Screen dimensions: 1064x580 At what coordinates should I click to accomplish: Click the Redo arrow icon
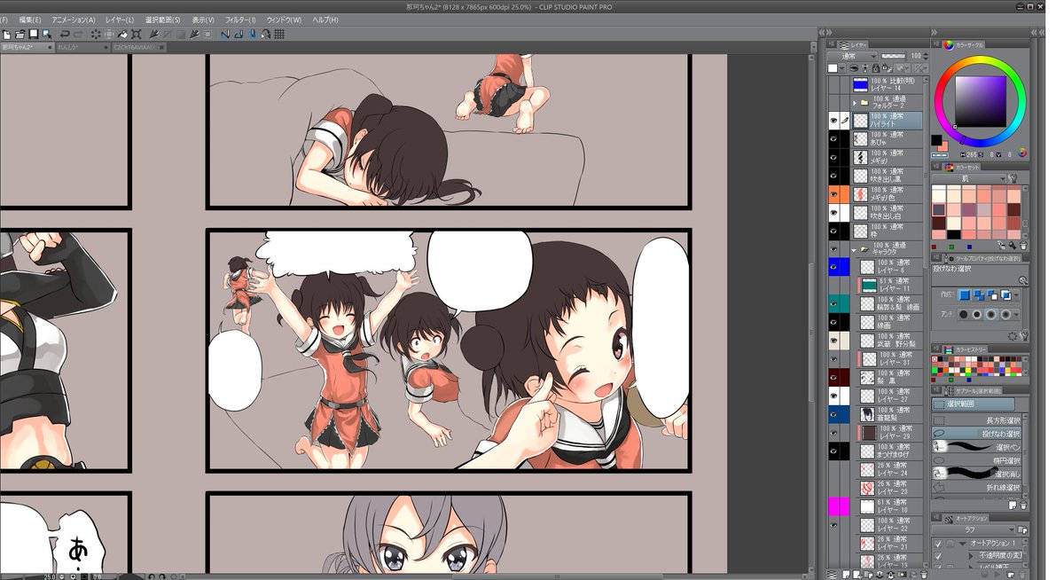pyautogui.click(x=78, y=34)
